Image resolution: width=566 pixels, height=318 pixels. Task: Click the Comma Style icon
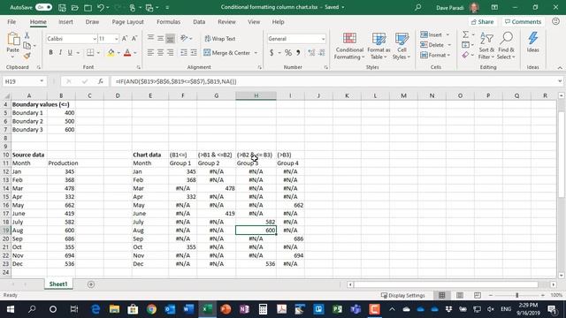tap(298, 53)
